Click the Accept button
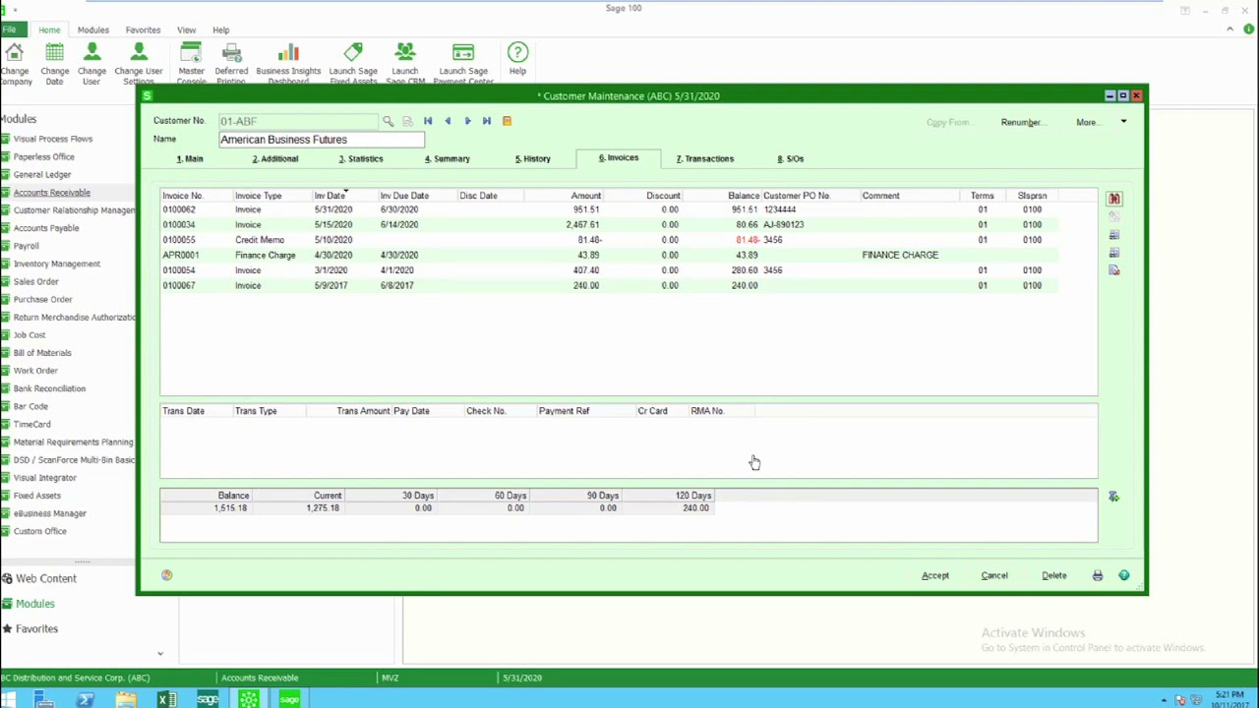 [935, 576]
